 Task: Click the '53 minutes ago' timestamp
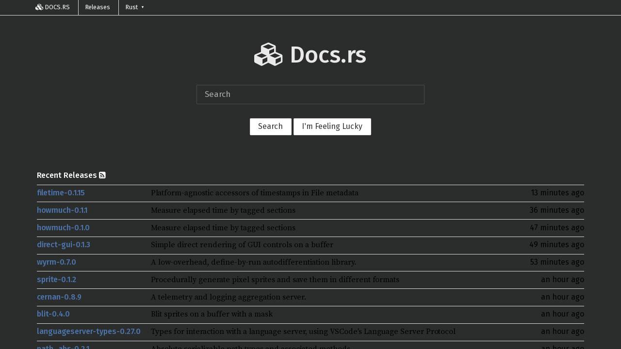click(557, 262)
